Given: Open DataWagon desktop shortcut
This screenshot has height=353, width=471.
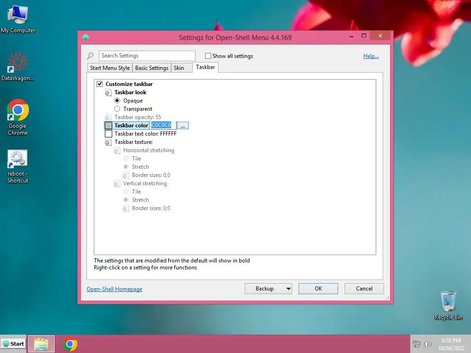Looking at the screenshot, I should [x=18, y=66].
